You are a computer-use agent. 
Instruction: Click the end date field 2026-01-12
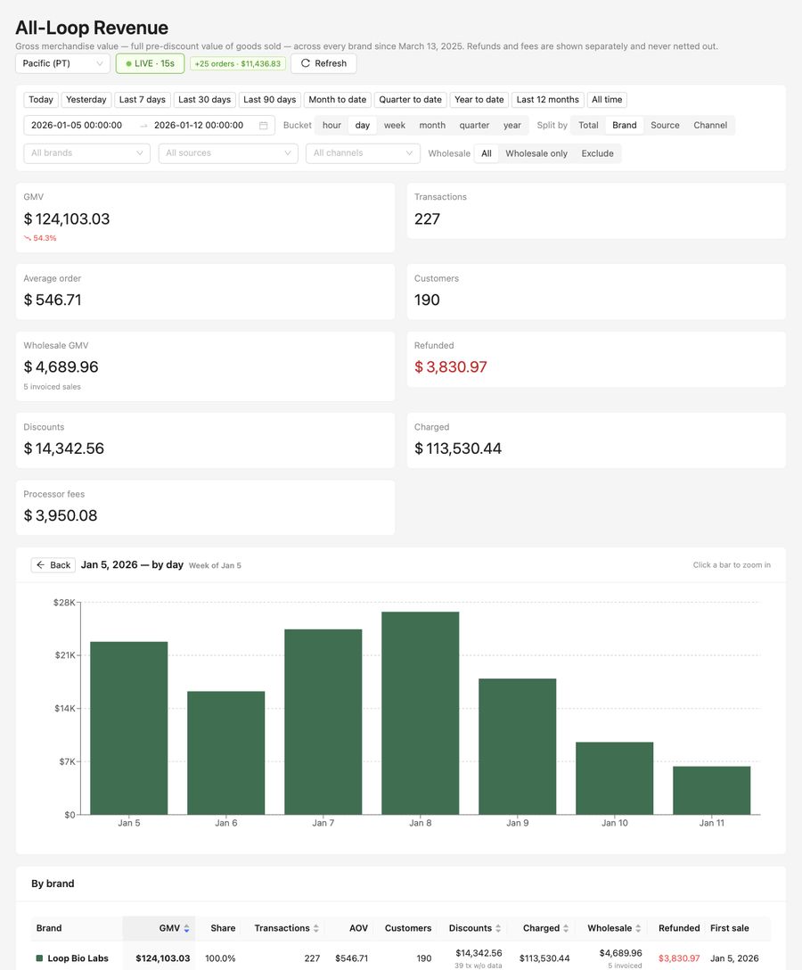coord(199,125)
